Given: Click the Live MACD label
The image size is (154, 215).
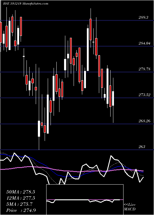Looking at the screenshot, I should tap(130, 207).
